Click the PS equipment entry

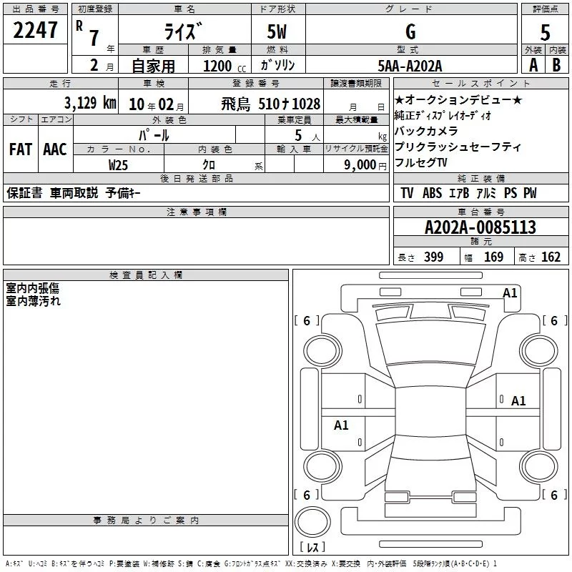tap(511, 192)
